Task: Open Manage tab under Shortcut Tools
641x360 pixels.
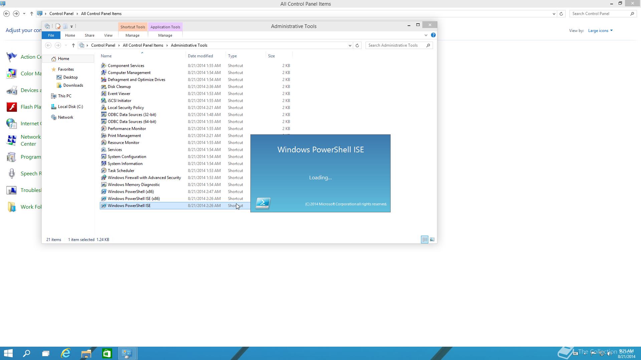Action: coord(133,35)
